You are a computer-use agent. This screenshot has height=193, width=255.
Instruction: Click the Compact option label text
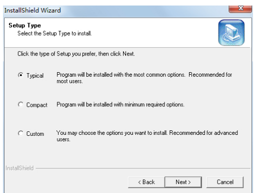(37, 105)
